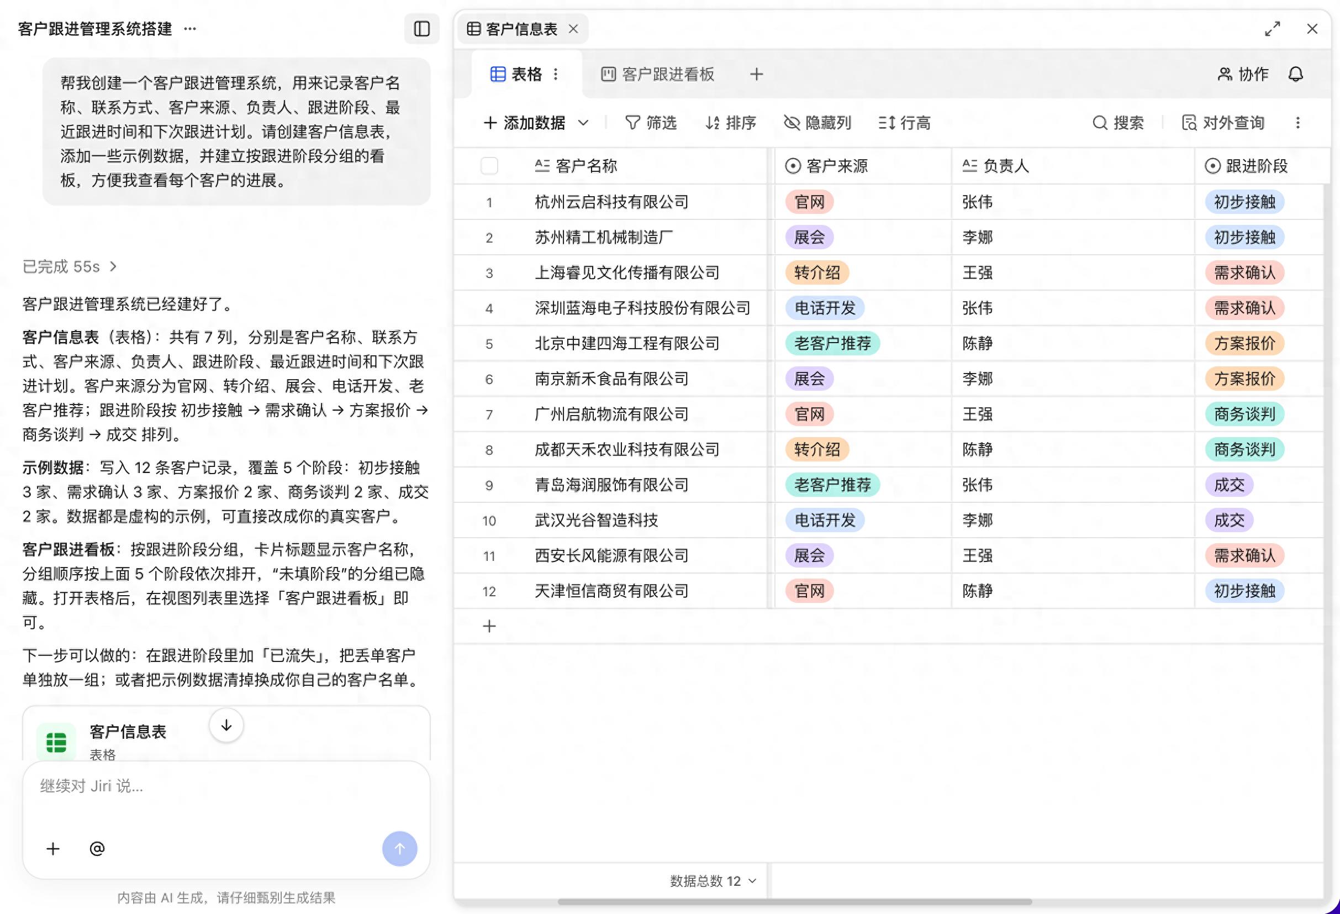The width and height of the screenshot is (1340, 914).
Task: Open the toolbar more options menu
Action: pyautogui.click(x=1297, y=123)
